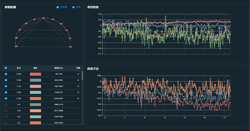The image size is (250, 131).
Task: Click distance value 161.769
Action: [x=58, y=74]
